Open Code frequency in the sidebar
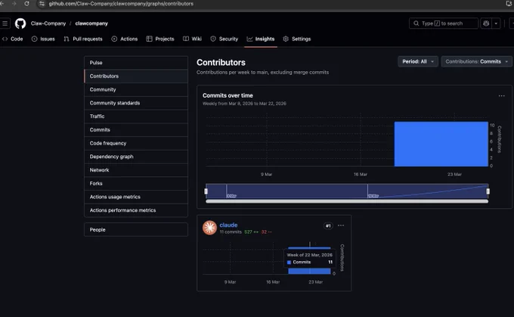 [136, 143]
